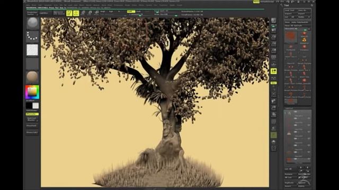Click the Tool palette dock icon
This screenshot has width=339, height=190.
312,5
